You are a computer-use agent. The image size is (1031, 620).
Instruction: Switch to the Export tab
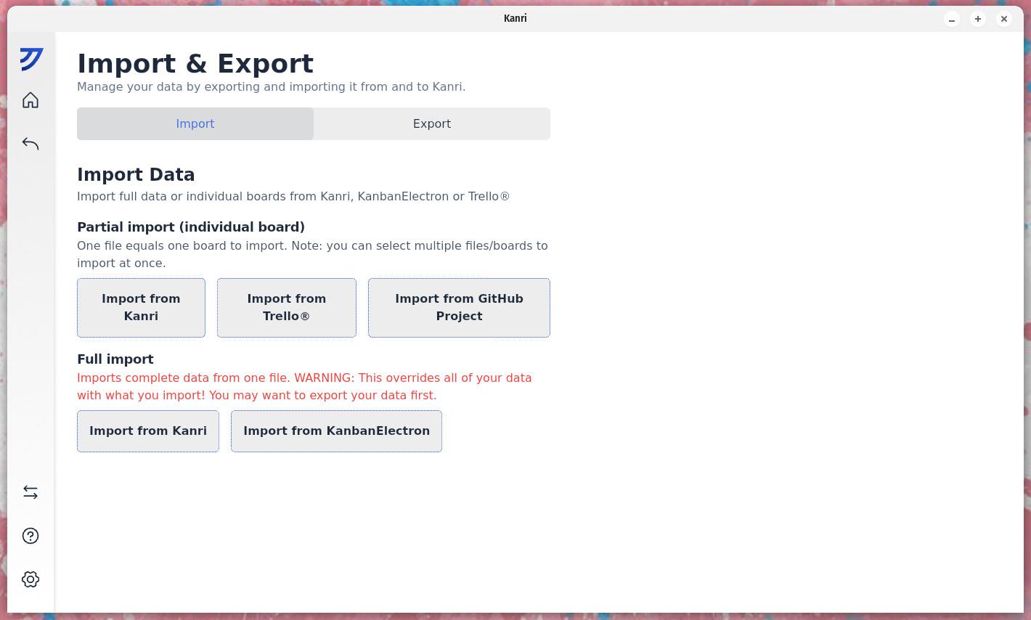click(432, 123)
